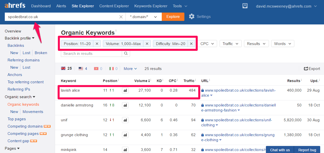
Task: Go to the Dashboard tab
Action: pyautogui.click(x=41, y=6)
